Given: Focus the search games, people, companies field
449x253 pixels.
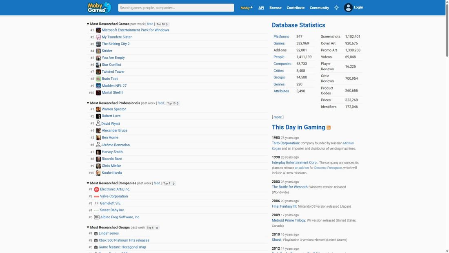Looking at the screenshot, I should (x=176, y=8).
